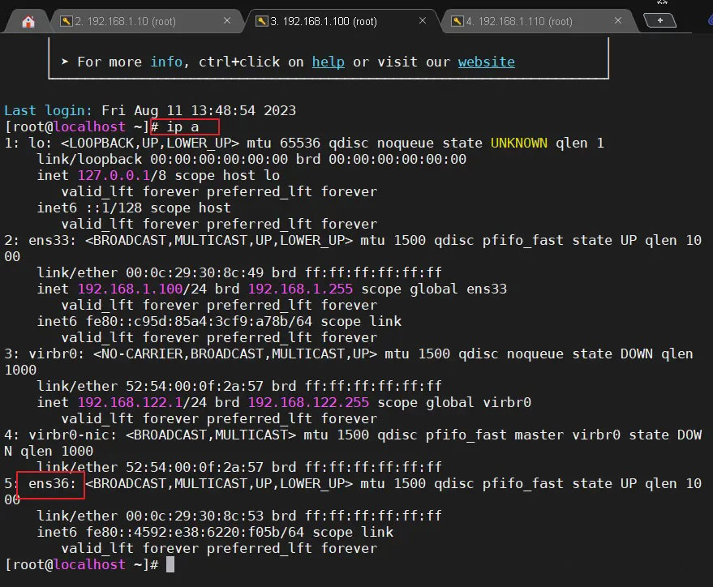The width and height of the screenshot is (713, 587).
Task: Click the virbr0: interface name
Action: (57, 354)
